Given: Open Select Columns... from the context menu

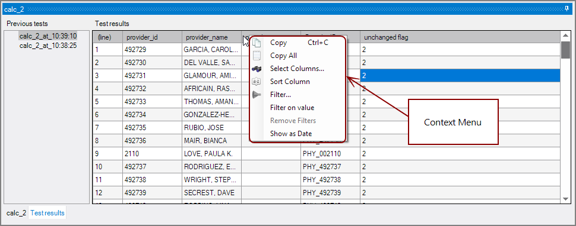Looking at the screenshot, I should pos(298,69).
